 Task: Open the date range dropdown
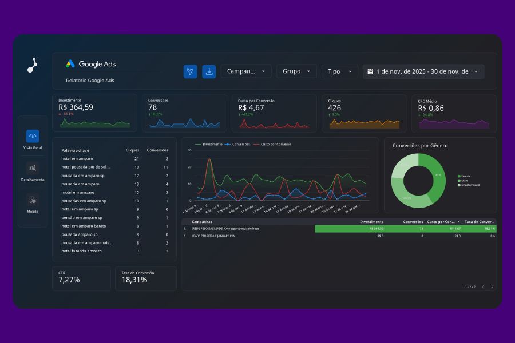point(423,71)
